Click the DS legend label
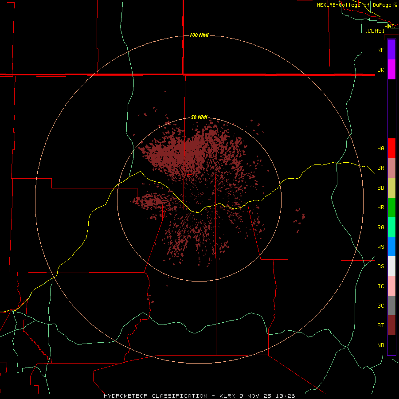Image resolution: width=399 pixels, height=399 pixels. (380, 266)
